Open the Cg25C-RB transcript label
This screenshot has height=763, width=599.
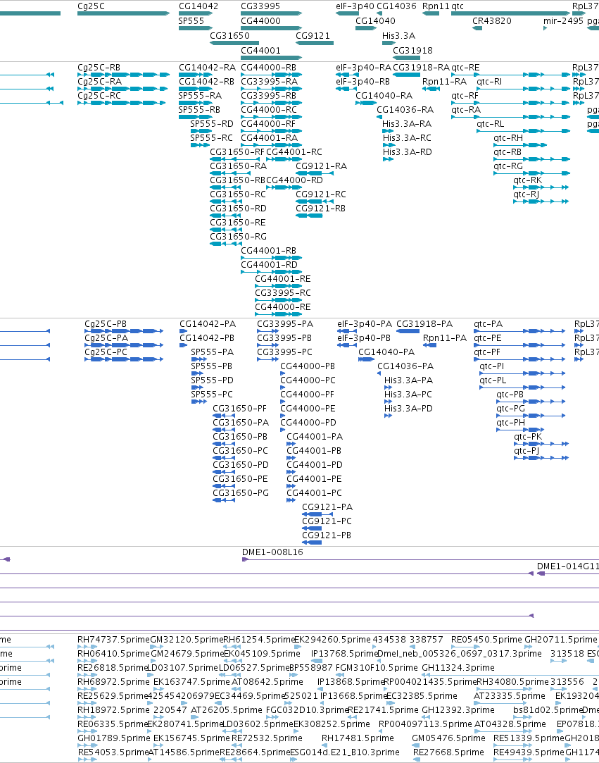99,67
